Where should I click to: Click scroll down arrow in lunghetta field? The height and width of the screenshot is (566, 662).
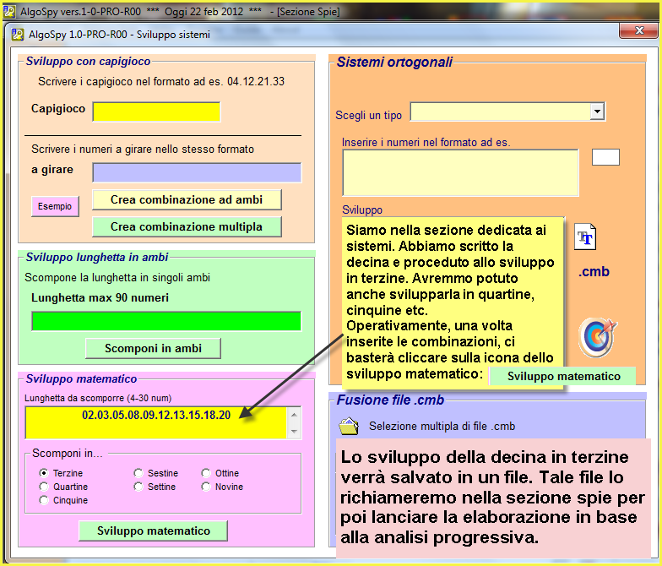[294, 431]
